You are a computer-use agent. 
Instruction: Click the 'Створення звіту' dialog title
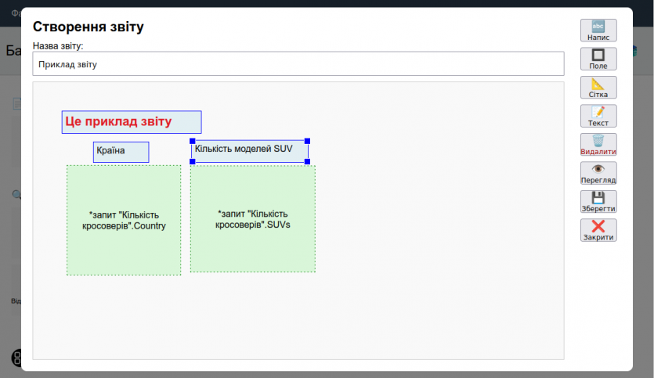[89, 27]
